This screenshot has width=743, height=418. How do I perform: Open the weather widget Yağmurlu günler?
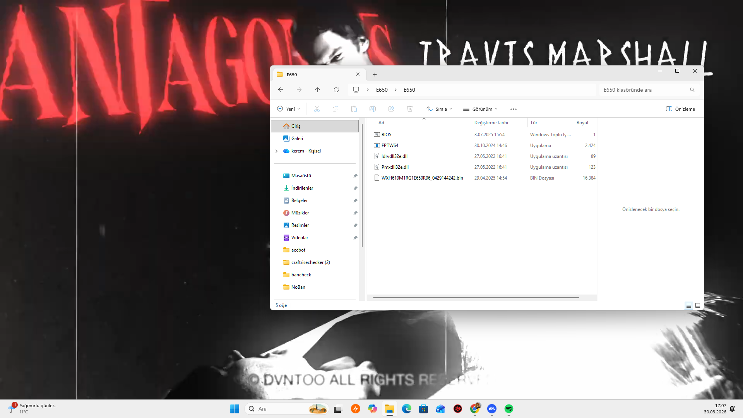[33, 409]
